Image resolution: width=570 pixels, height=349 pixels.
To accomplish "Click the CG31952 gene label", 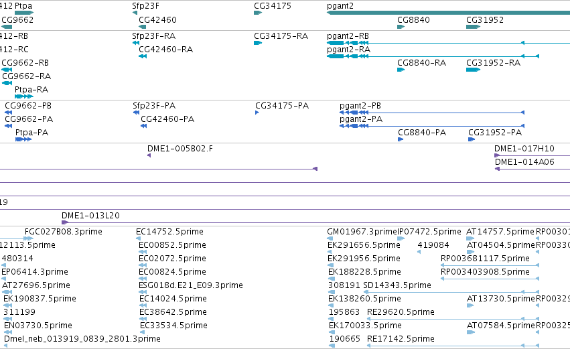I will pos(485,19).
